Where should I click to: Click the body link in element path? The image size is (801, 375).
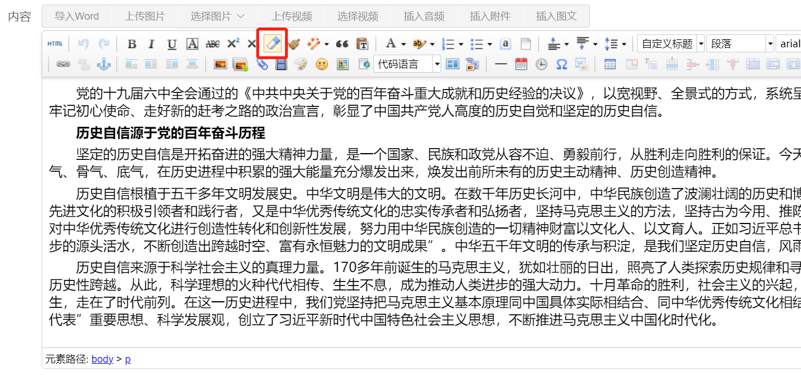pos(102,359)
